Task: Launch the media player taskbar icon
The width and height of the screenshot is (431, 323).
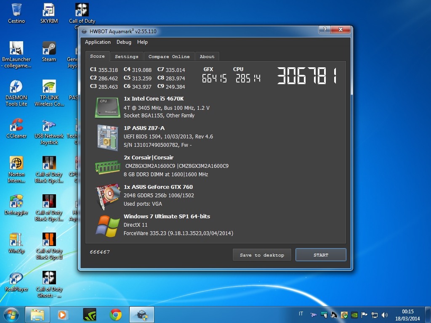Action: coord(63,315)
